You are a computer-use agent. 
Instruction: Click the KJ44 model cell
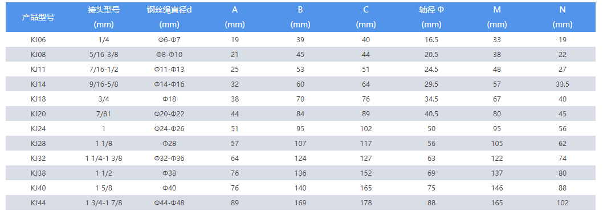pos(38,203)
